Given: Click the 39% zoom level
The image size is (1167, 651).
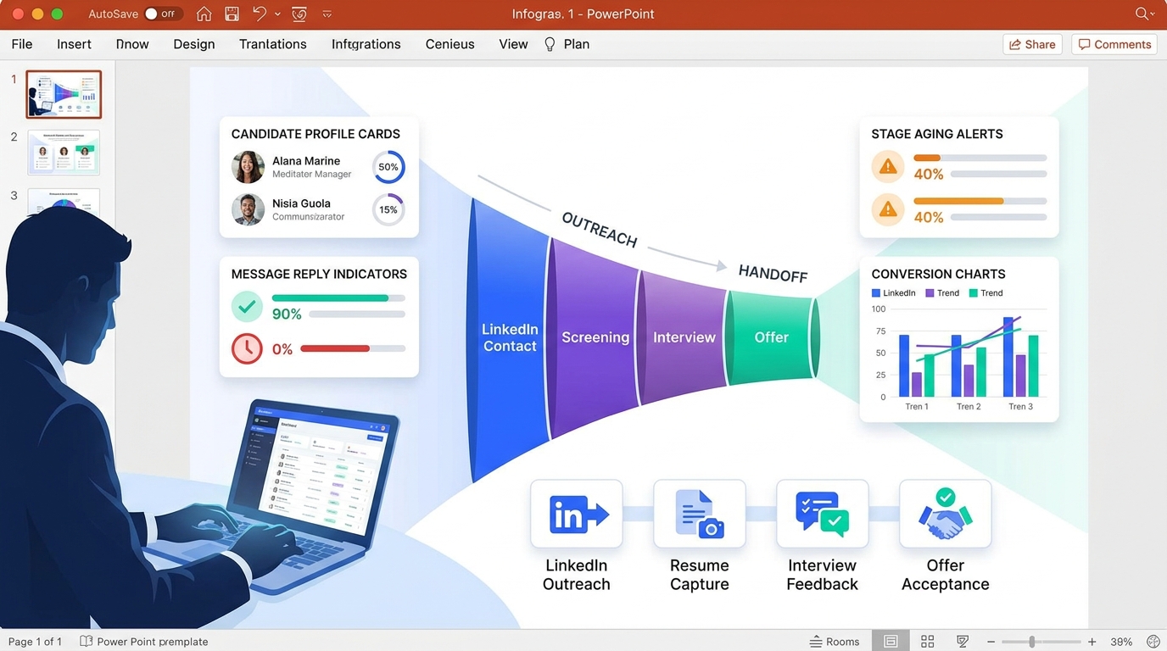Looking at the screenshot, I should point(1121,642).
